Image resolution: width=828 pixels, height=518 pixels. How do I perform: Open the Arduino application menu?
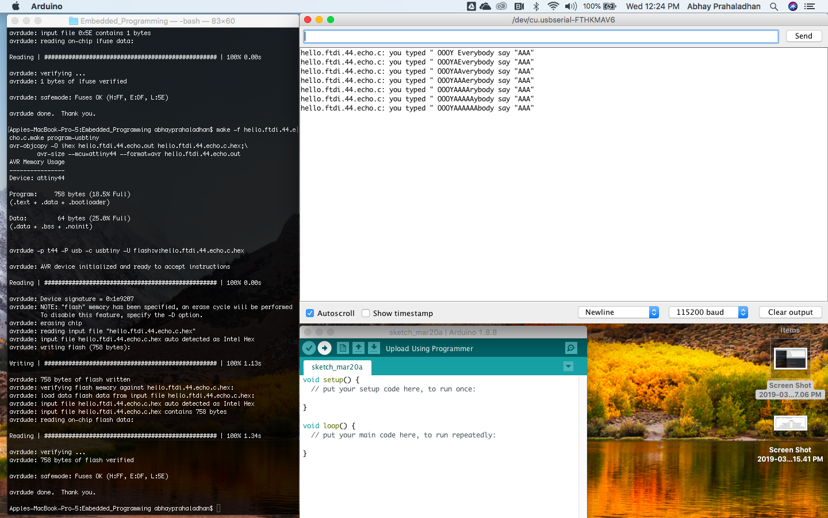coord(47,6)
